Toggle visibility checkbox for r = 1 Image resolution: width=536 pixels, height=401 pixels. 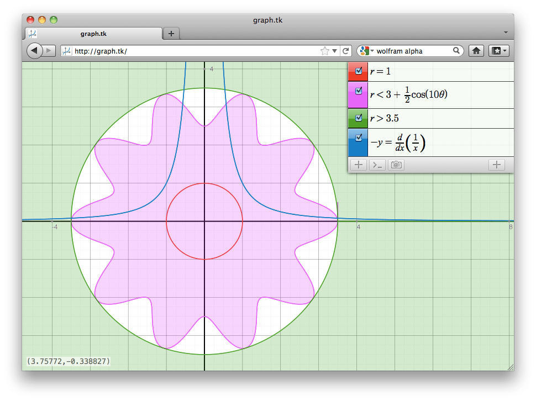(359, 71)
